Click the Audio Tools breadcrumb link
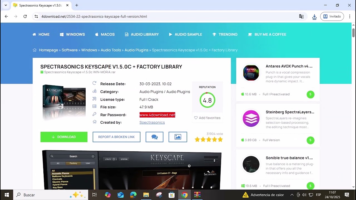The height and width of the screenshot is (200, 356). [x=111, y=50]
